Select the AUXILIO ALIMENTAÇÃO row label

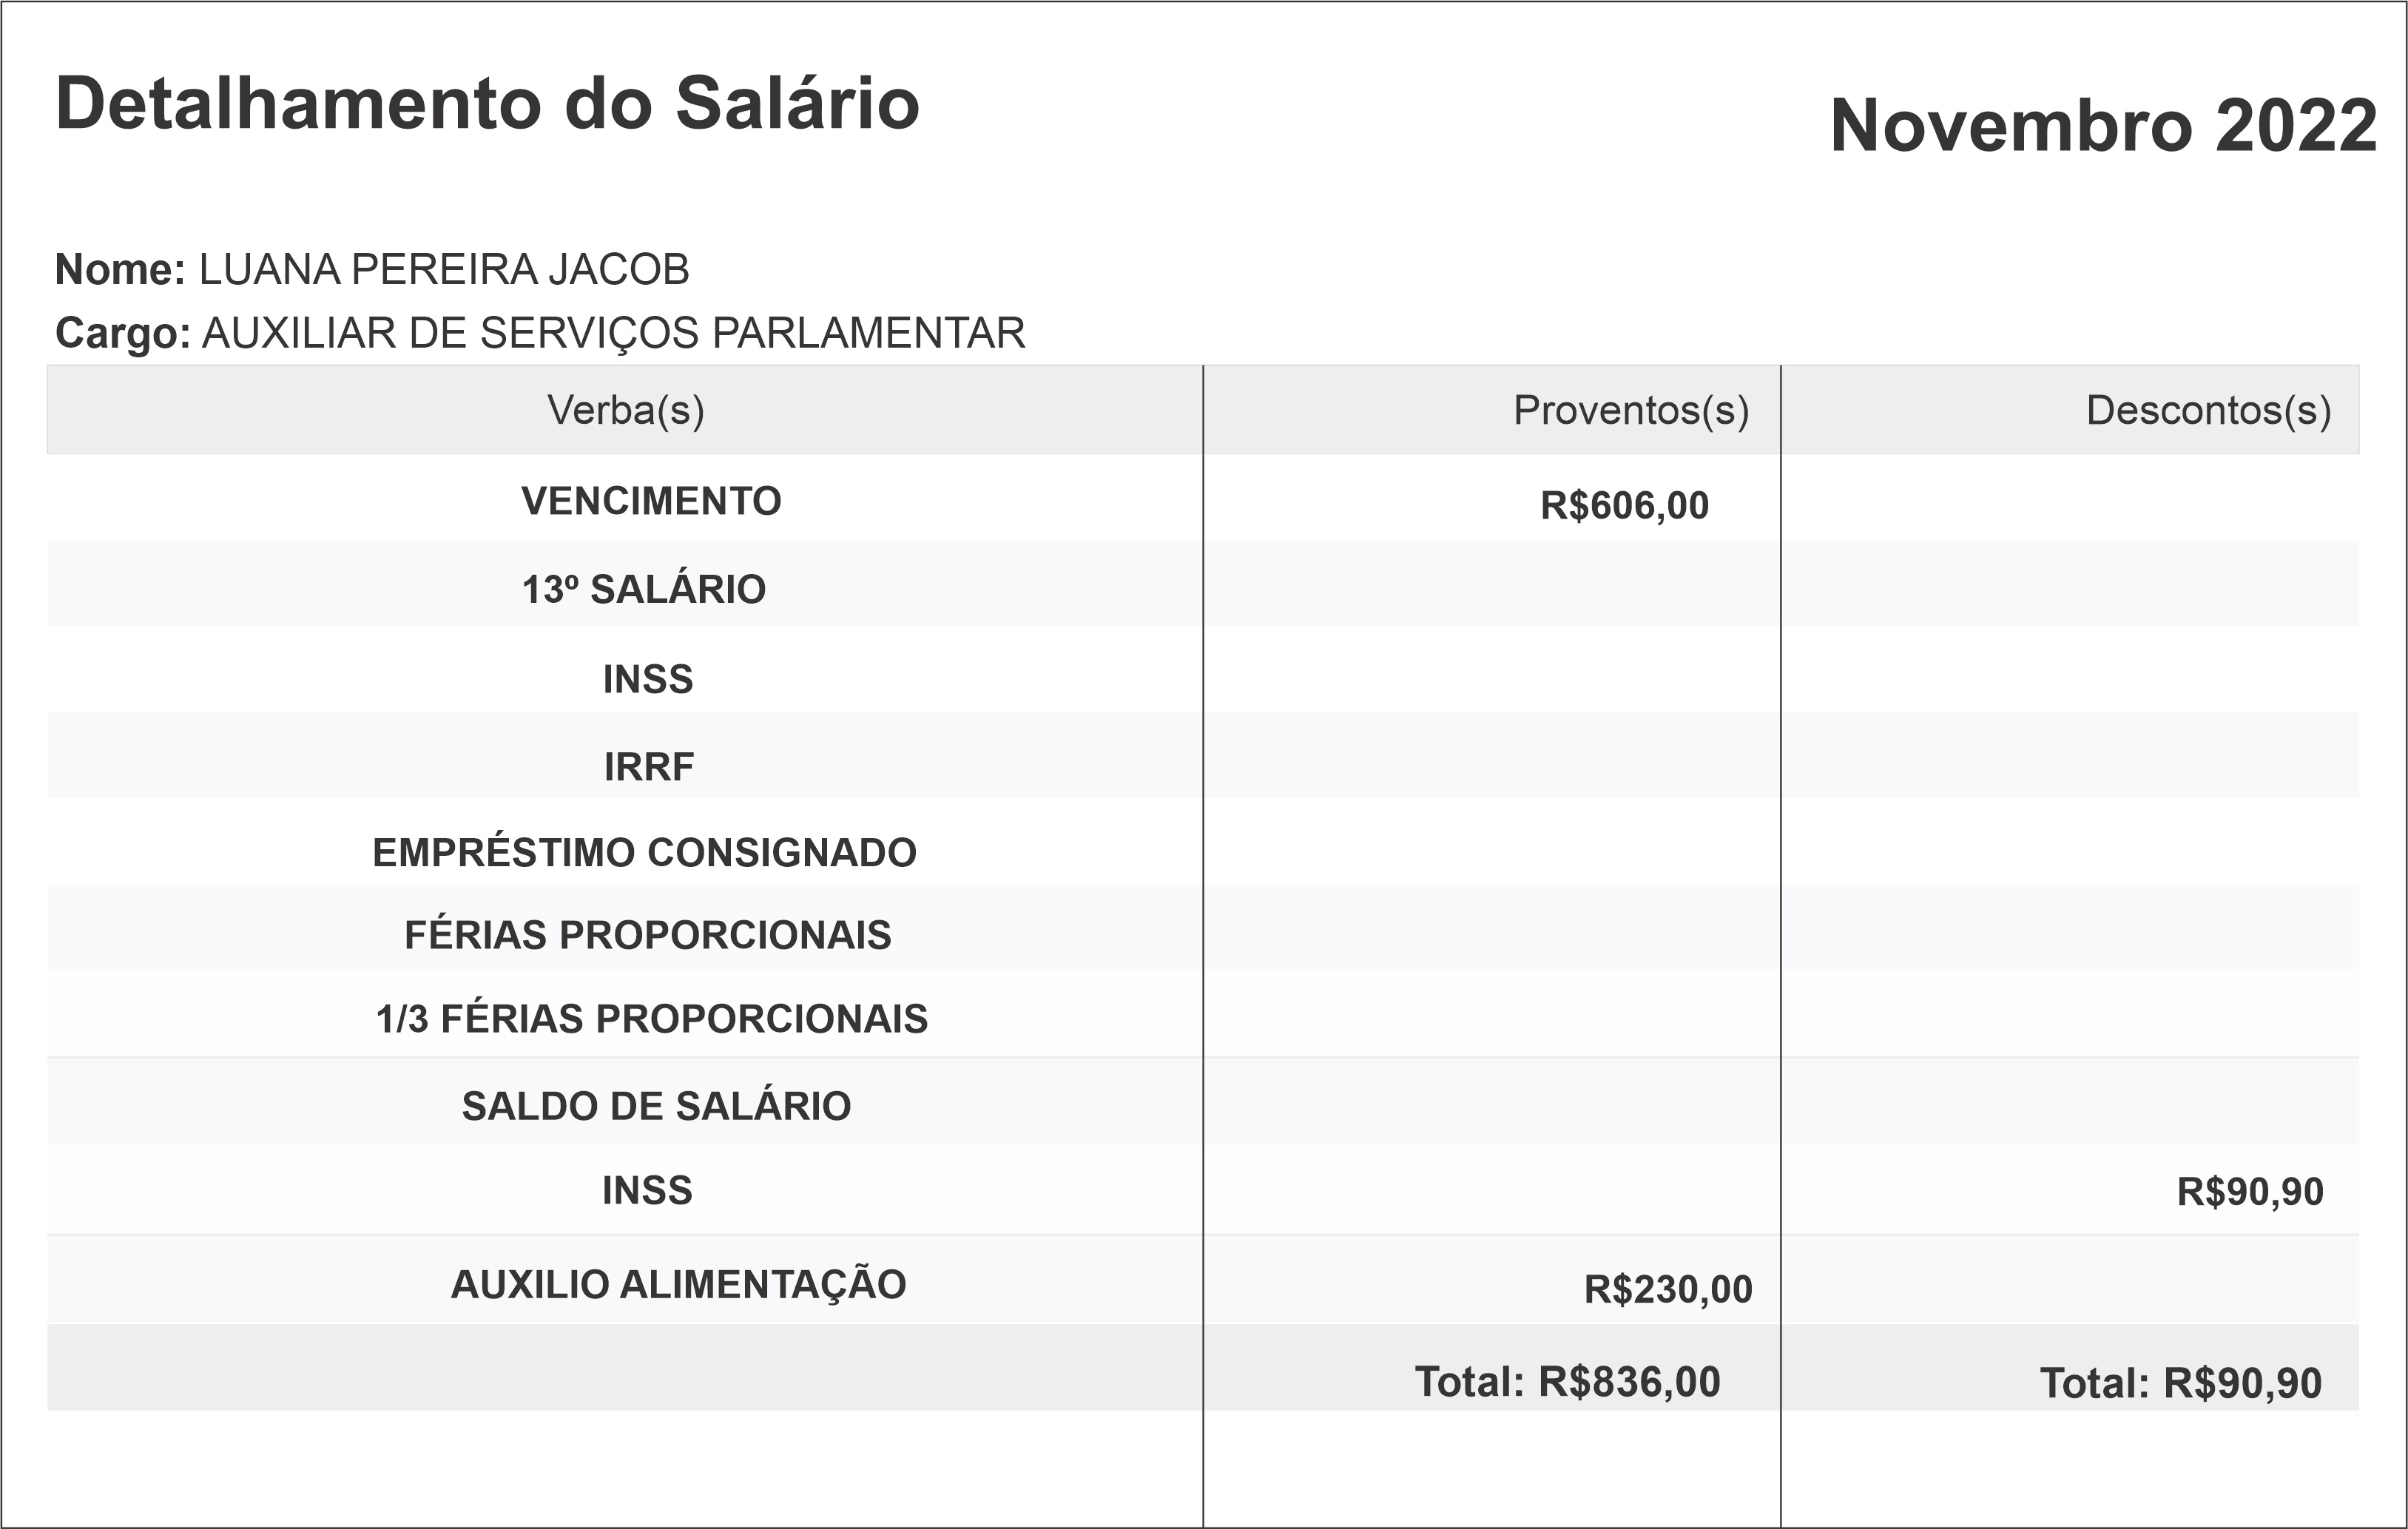678,1285
